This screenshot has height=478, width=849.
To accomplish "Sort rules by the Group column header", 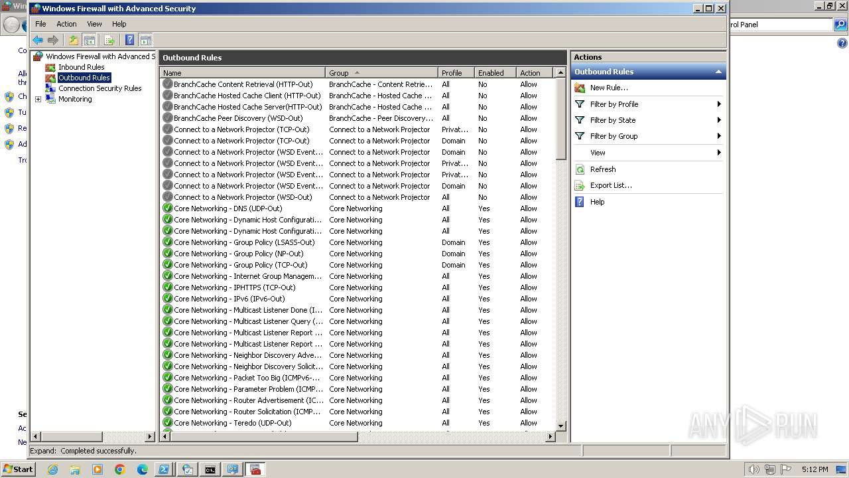I will coord(381,73).
